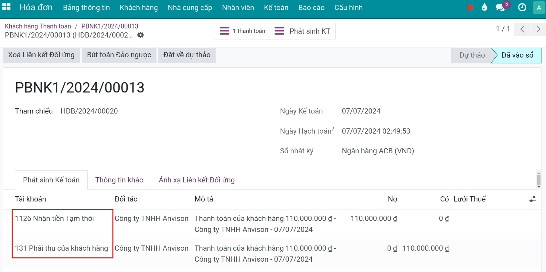
Task: Click the droplet icon in top bar
Action: coord(484,7)
